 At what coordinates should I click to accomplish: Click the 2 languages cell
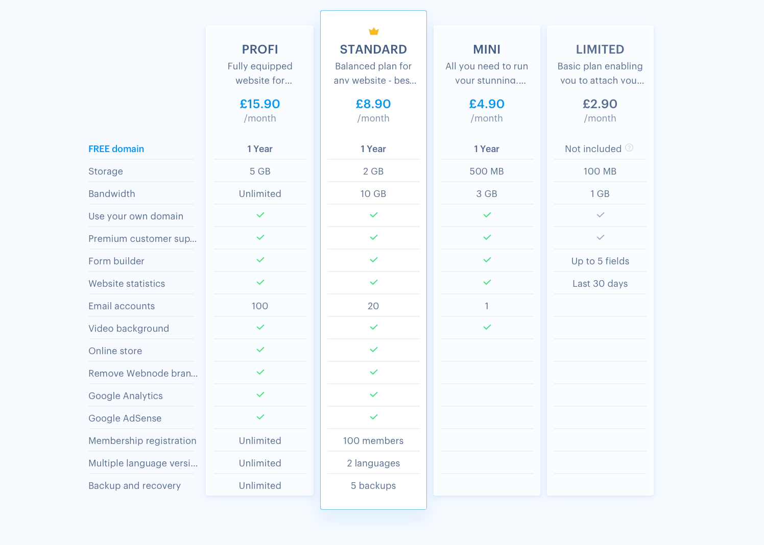point(373,463)
